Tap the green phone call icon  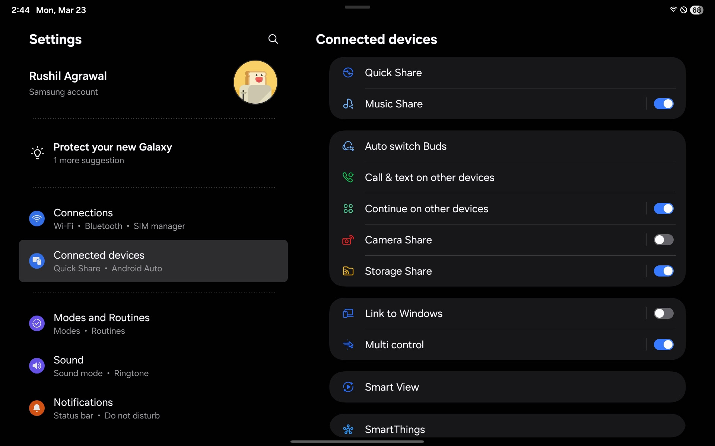(348, 177)
